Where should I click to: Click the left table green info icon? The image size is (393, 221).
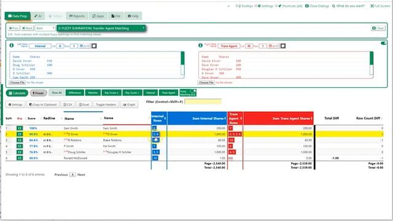[12, 45]
